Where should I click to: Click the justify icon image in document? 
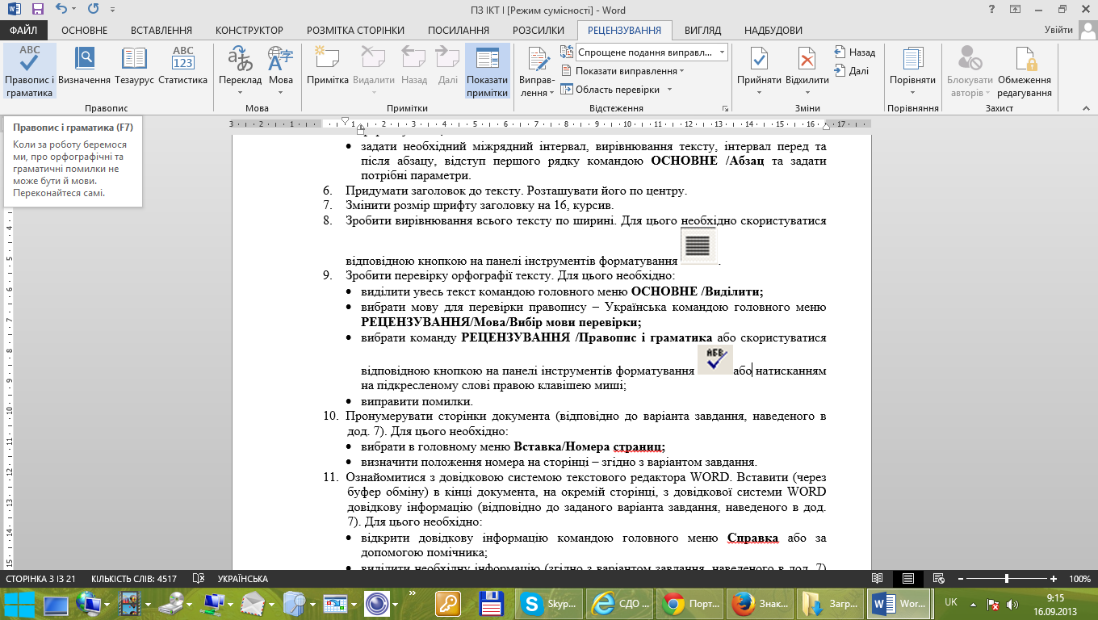click(698, 245)
